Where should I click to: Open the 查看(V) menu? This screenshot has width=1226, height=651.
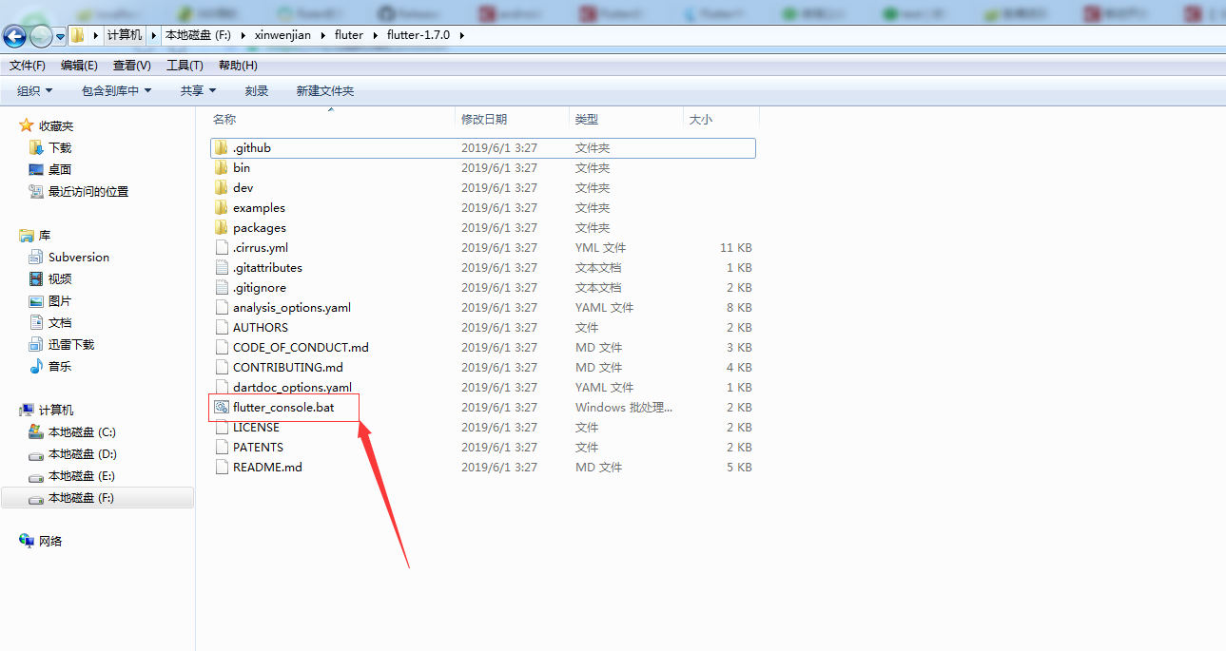(x=131, y=65)
